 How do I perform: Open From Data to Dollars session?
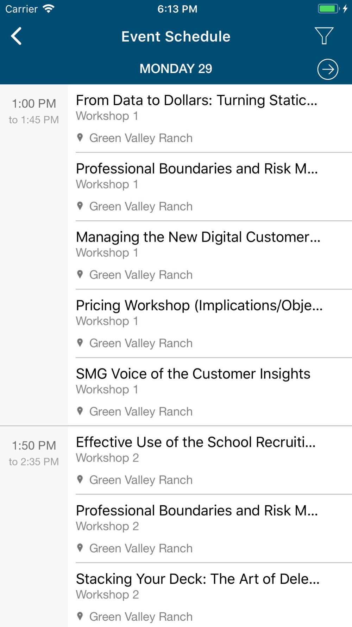[196, 101]
